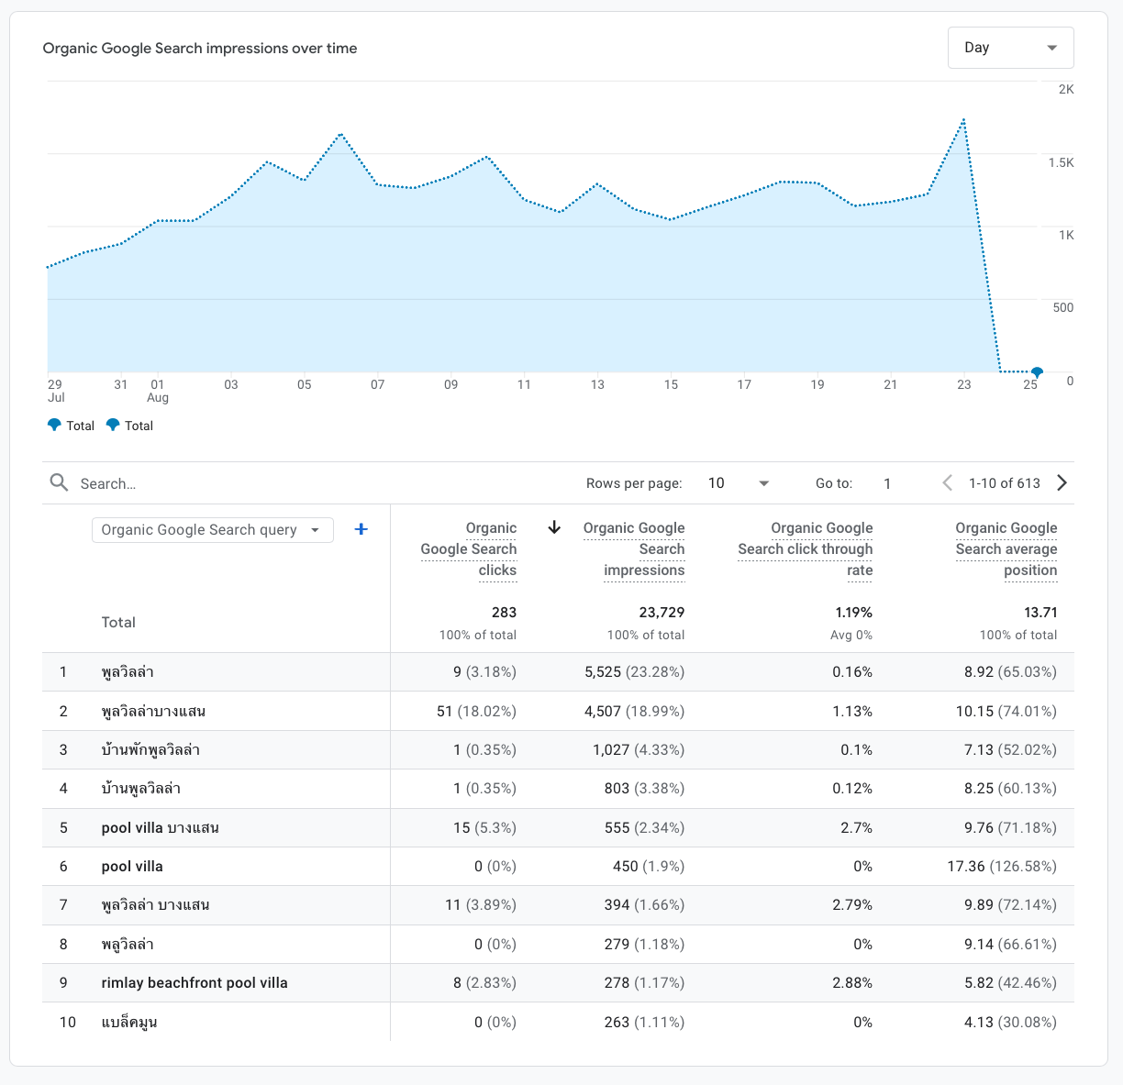Sort by Organic Google Search clicks column
The width and height of the screenshot is (1123, 1085).
click(x=469, y=548)
